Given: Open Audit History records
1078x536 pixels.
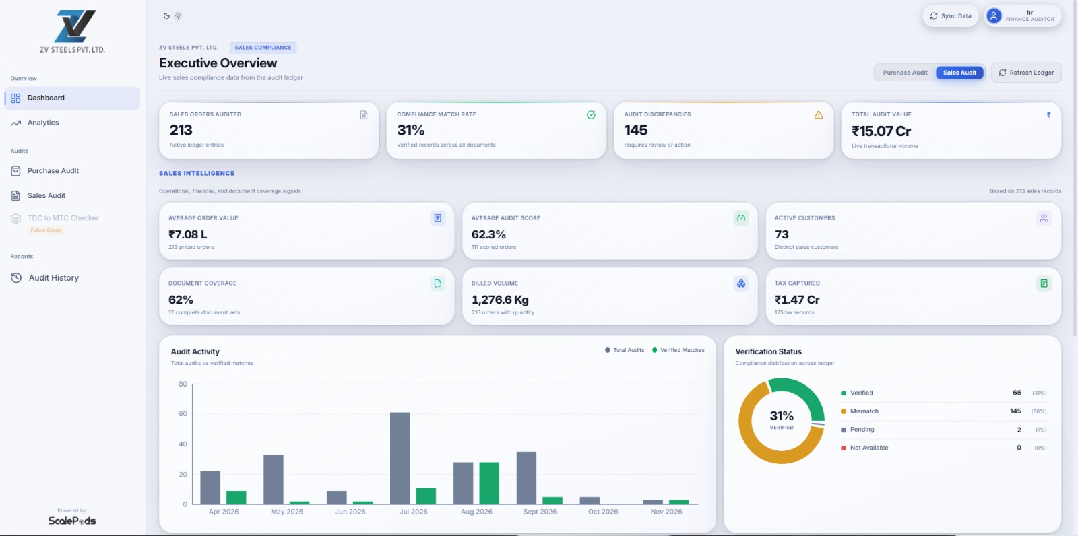Looking at the screenshot, I should [x=72, y=277].
